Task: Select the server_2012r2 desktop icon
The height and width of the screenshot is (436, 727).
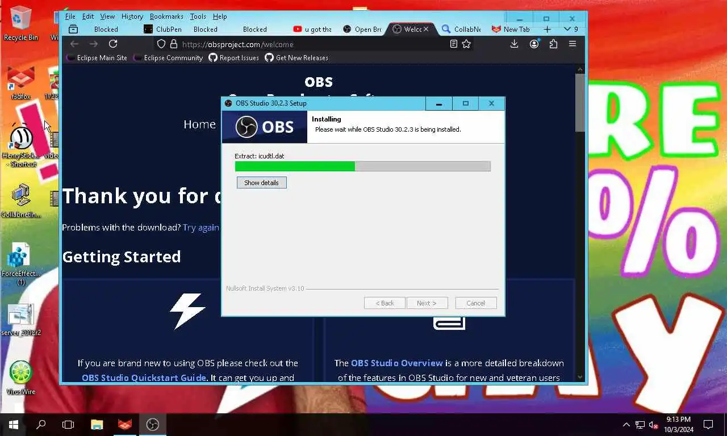Action: tap(21, 320)
